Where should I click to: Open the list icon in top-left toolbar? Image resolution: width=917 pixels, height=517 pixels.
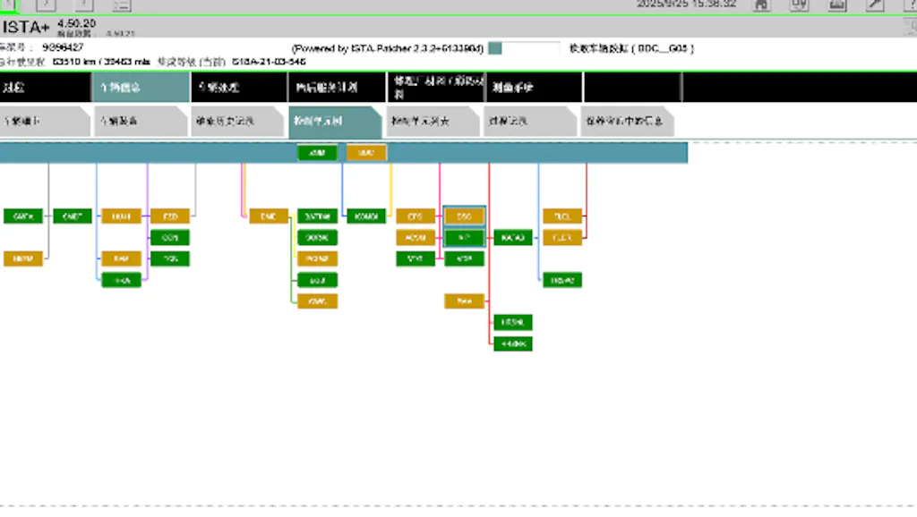122,4
